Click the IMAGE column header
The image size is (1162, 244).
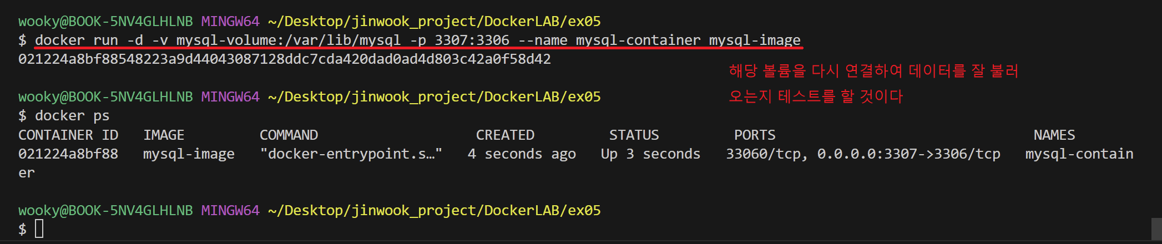pos(164,135)
